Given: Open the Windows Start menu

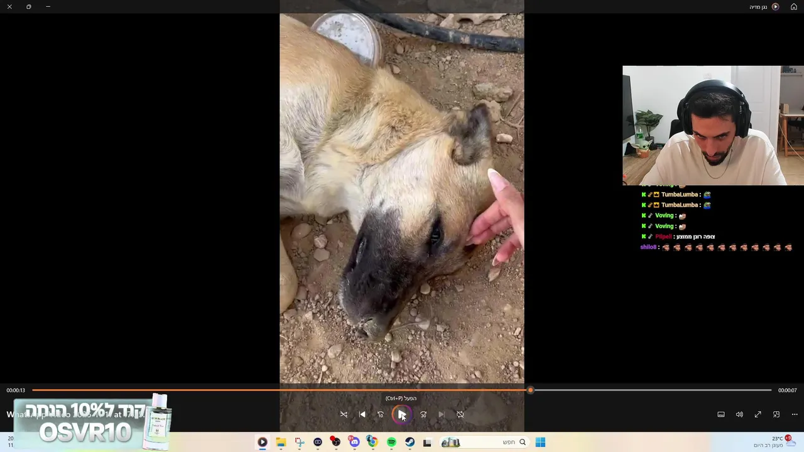Looking at the screenshot, I should 540,442.
